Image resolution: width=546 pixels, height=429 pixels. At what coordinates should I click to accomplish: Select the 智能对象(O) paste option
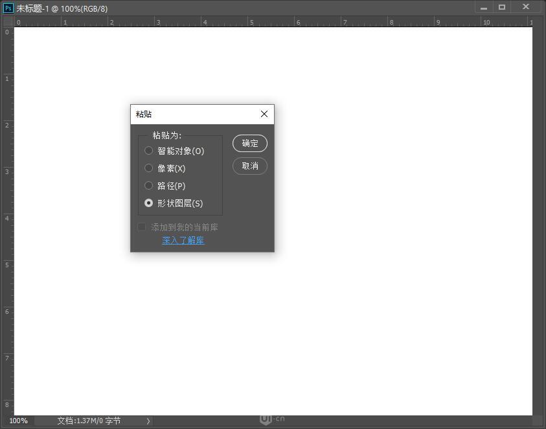tap(148, 150)
